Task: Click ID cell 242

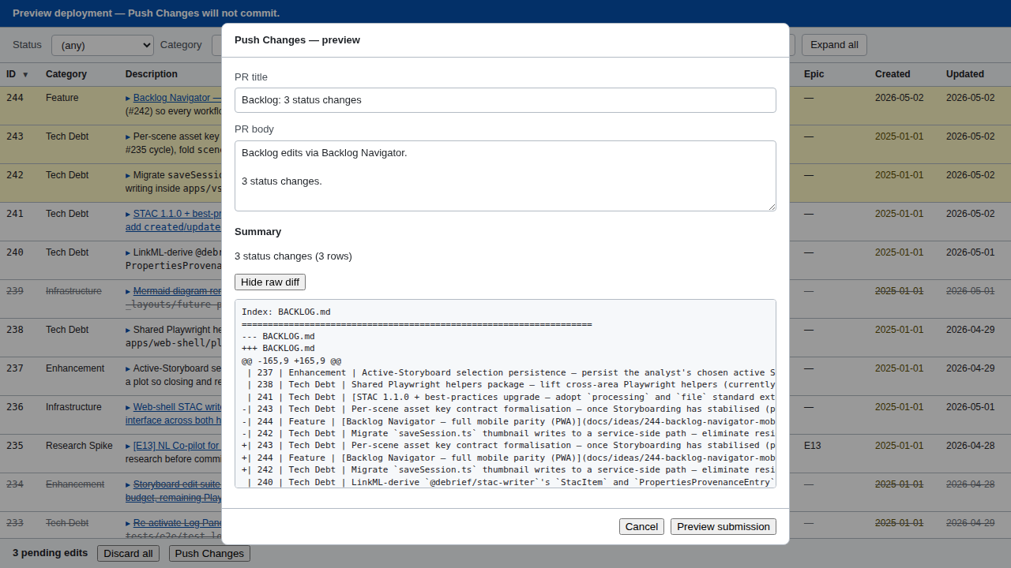Action: tap(15, 175)
